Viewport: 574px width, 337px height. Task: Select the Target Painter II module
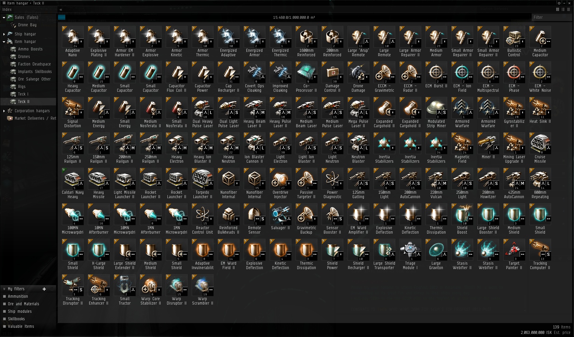click(514, 250)
